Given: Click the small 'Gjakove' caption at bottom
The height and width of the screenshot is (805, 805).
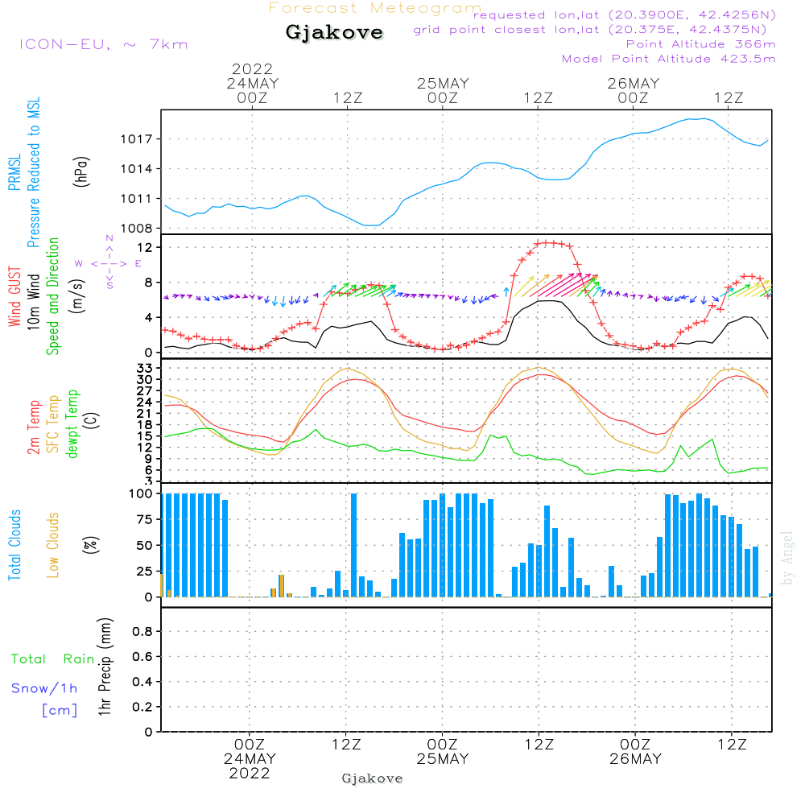Looking at the screenshot, I should click(372, 778).
